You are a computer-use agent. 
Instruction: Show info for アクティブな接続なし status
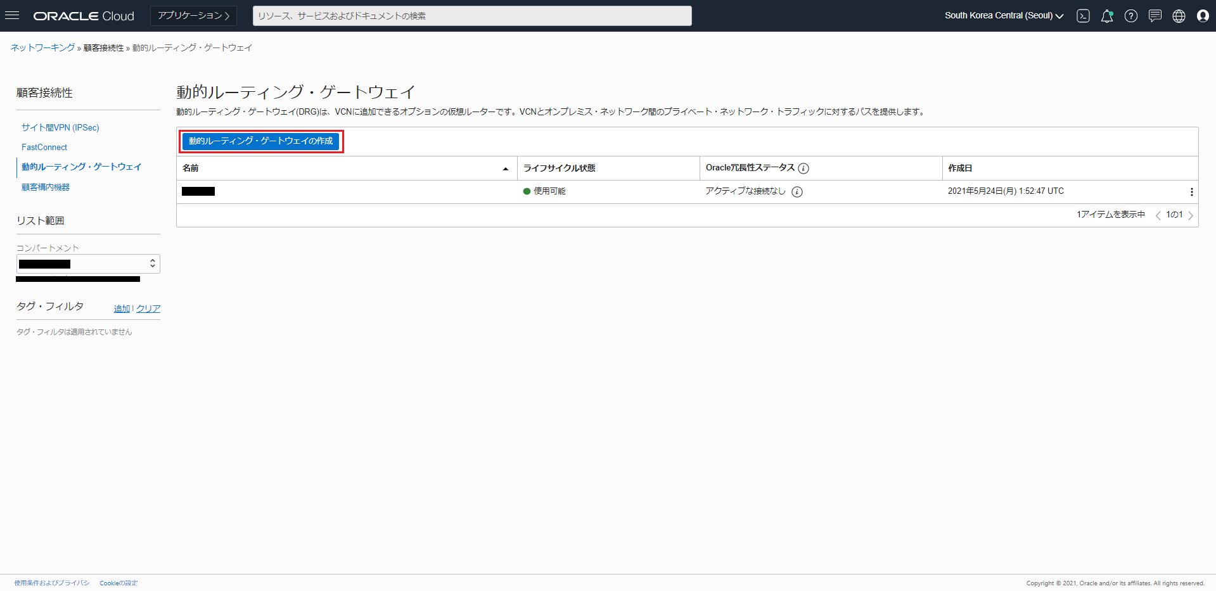coord(797,192)
